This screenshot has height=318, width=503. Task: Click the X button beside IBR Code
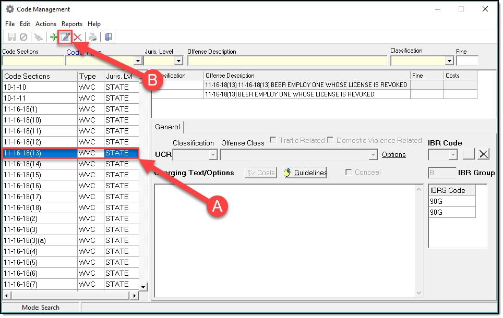click(x=484, y=154)
